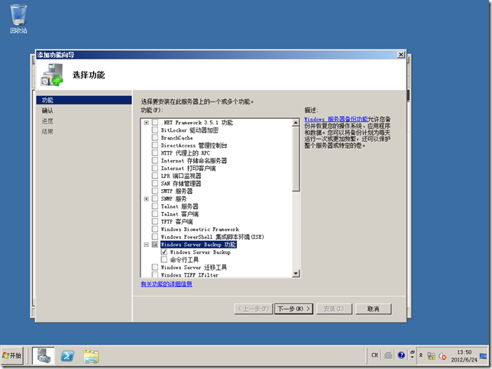Select the Windows Server Backup 功能 row

pyautogui.click(x=199, y=244)
